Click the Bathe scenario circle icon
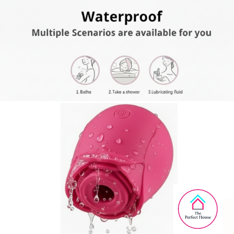 click(x=85, y=70)
